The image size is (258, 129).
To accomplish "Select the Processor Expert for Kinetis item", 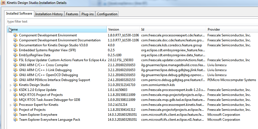I will (x=39, y=105).
